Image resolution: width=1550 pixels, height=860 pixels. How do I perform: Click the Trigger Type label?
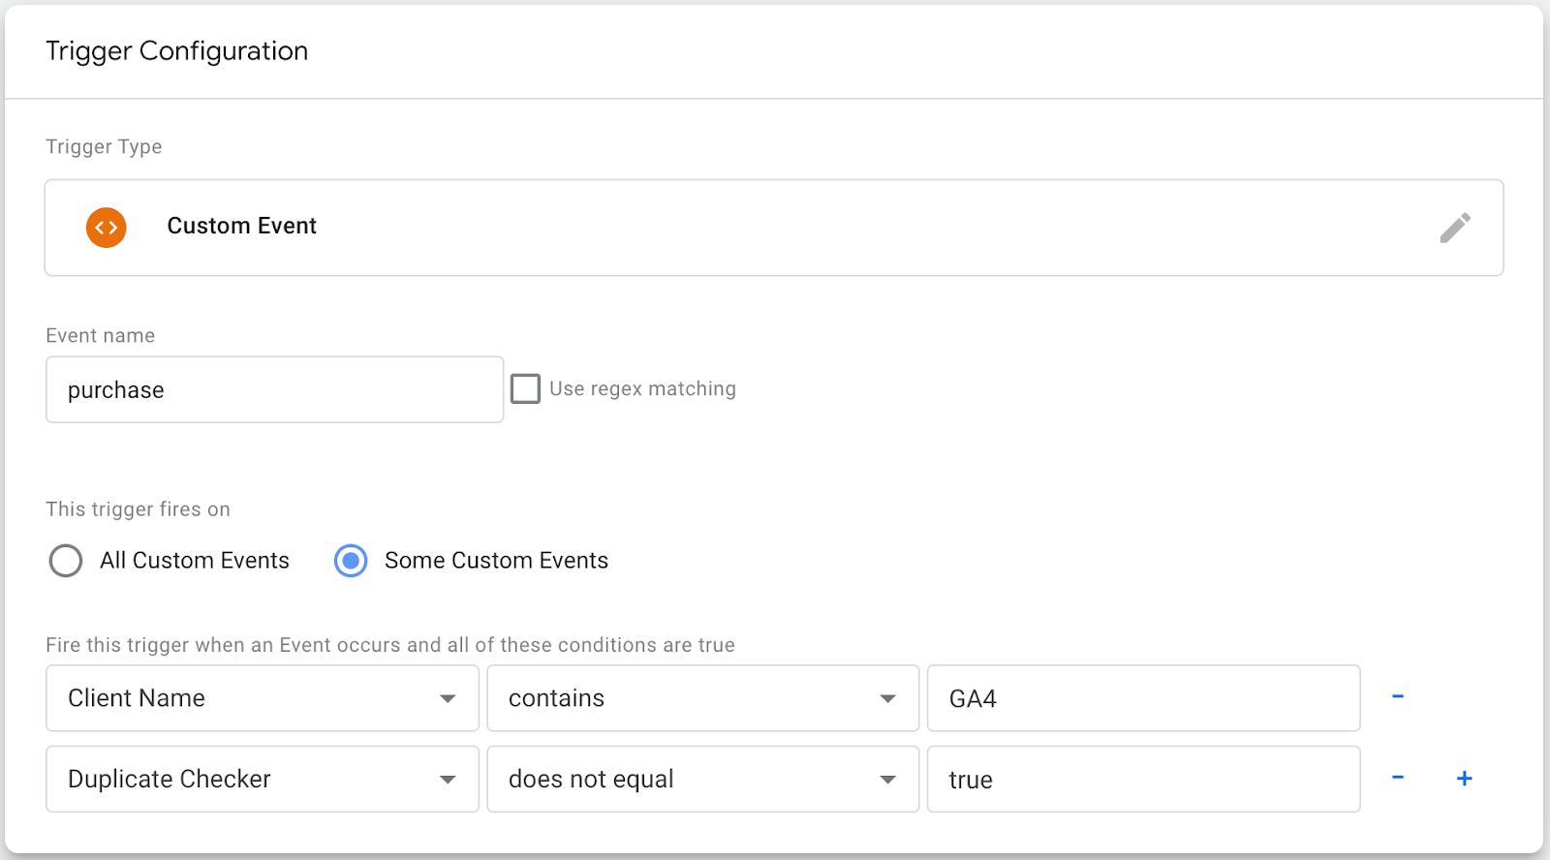(104, 146)
